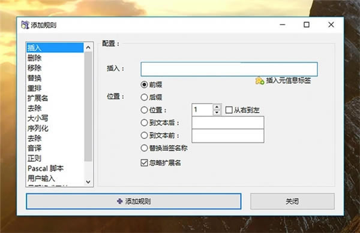Choose the 到文本后 radio option
The width and height of the screenshot is (360, 233).
click(144, 123)
